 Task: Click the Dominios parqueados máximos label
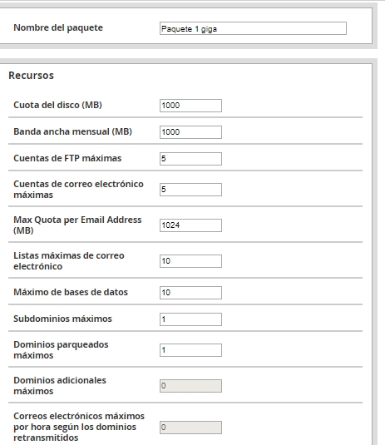point(61,350)
